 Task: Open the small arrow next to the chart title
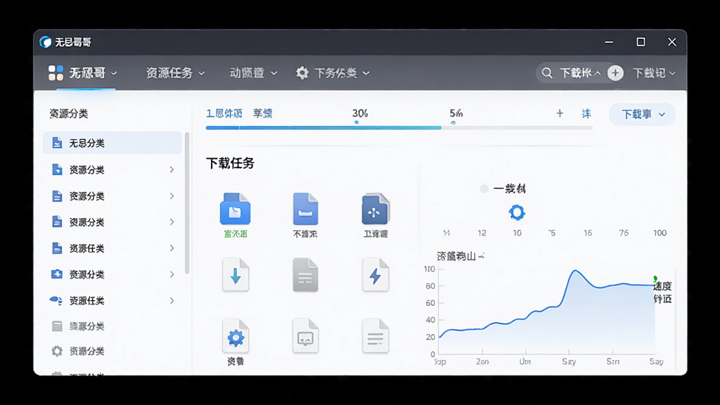pyautogui.click(x=481, y=256)
